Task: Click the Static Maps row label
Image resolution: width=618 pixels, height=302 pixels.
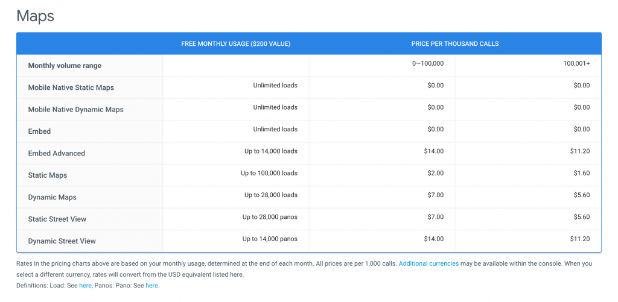Action: click(x=47, y=175)
